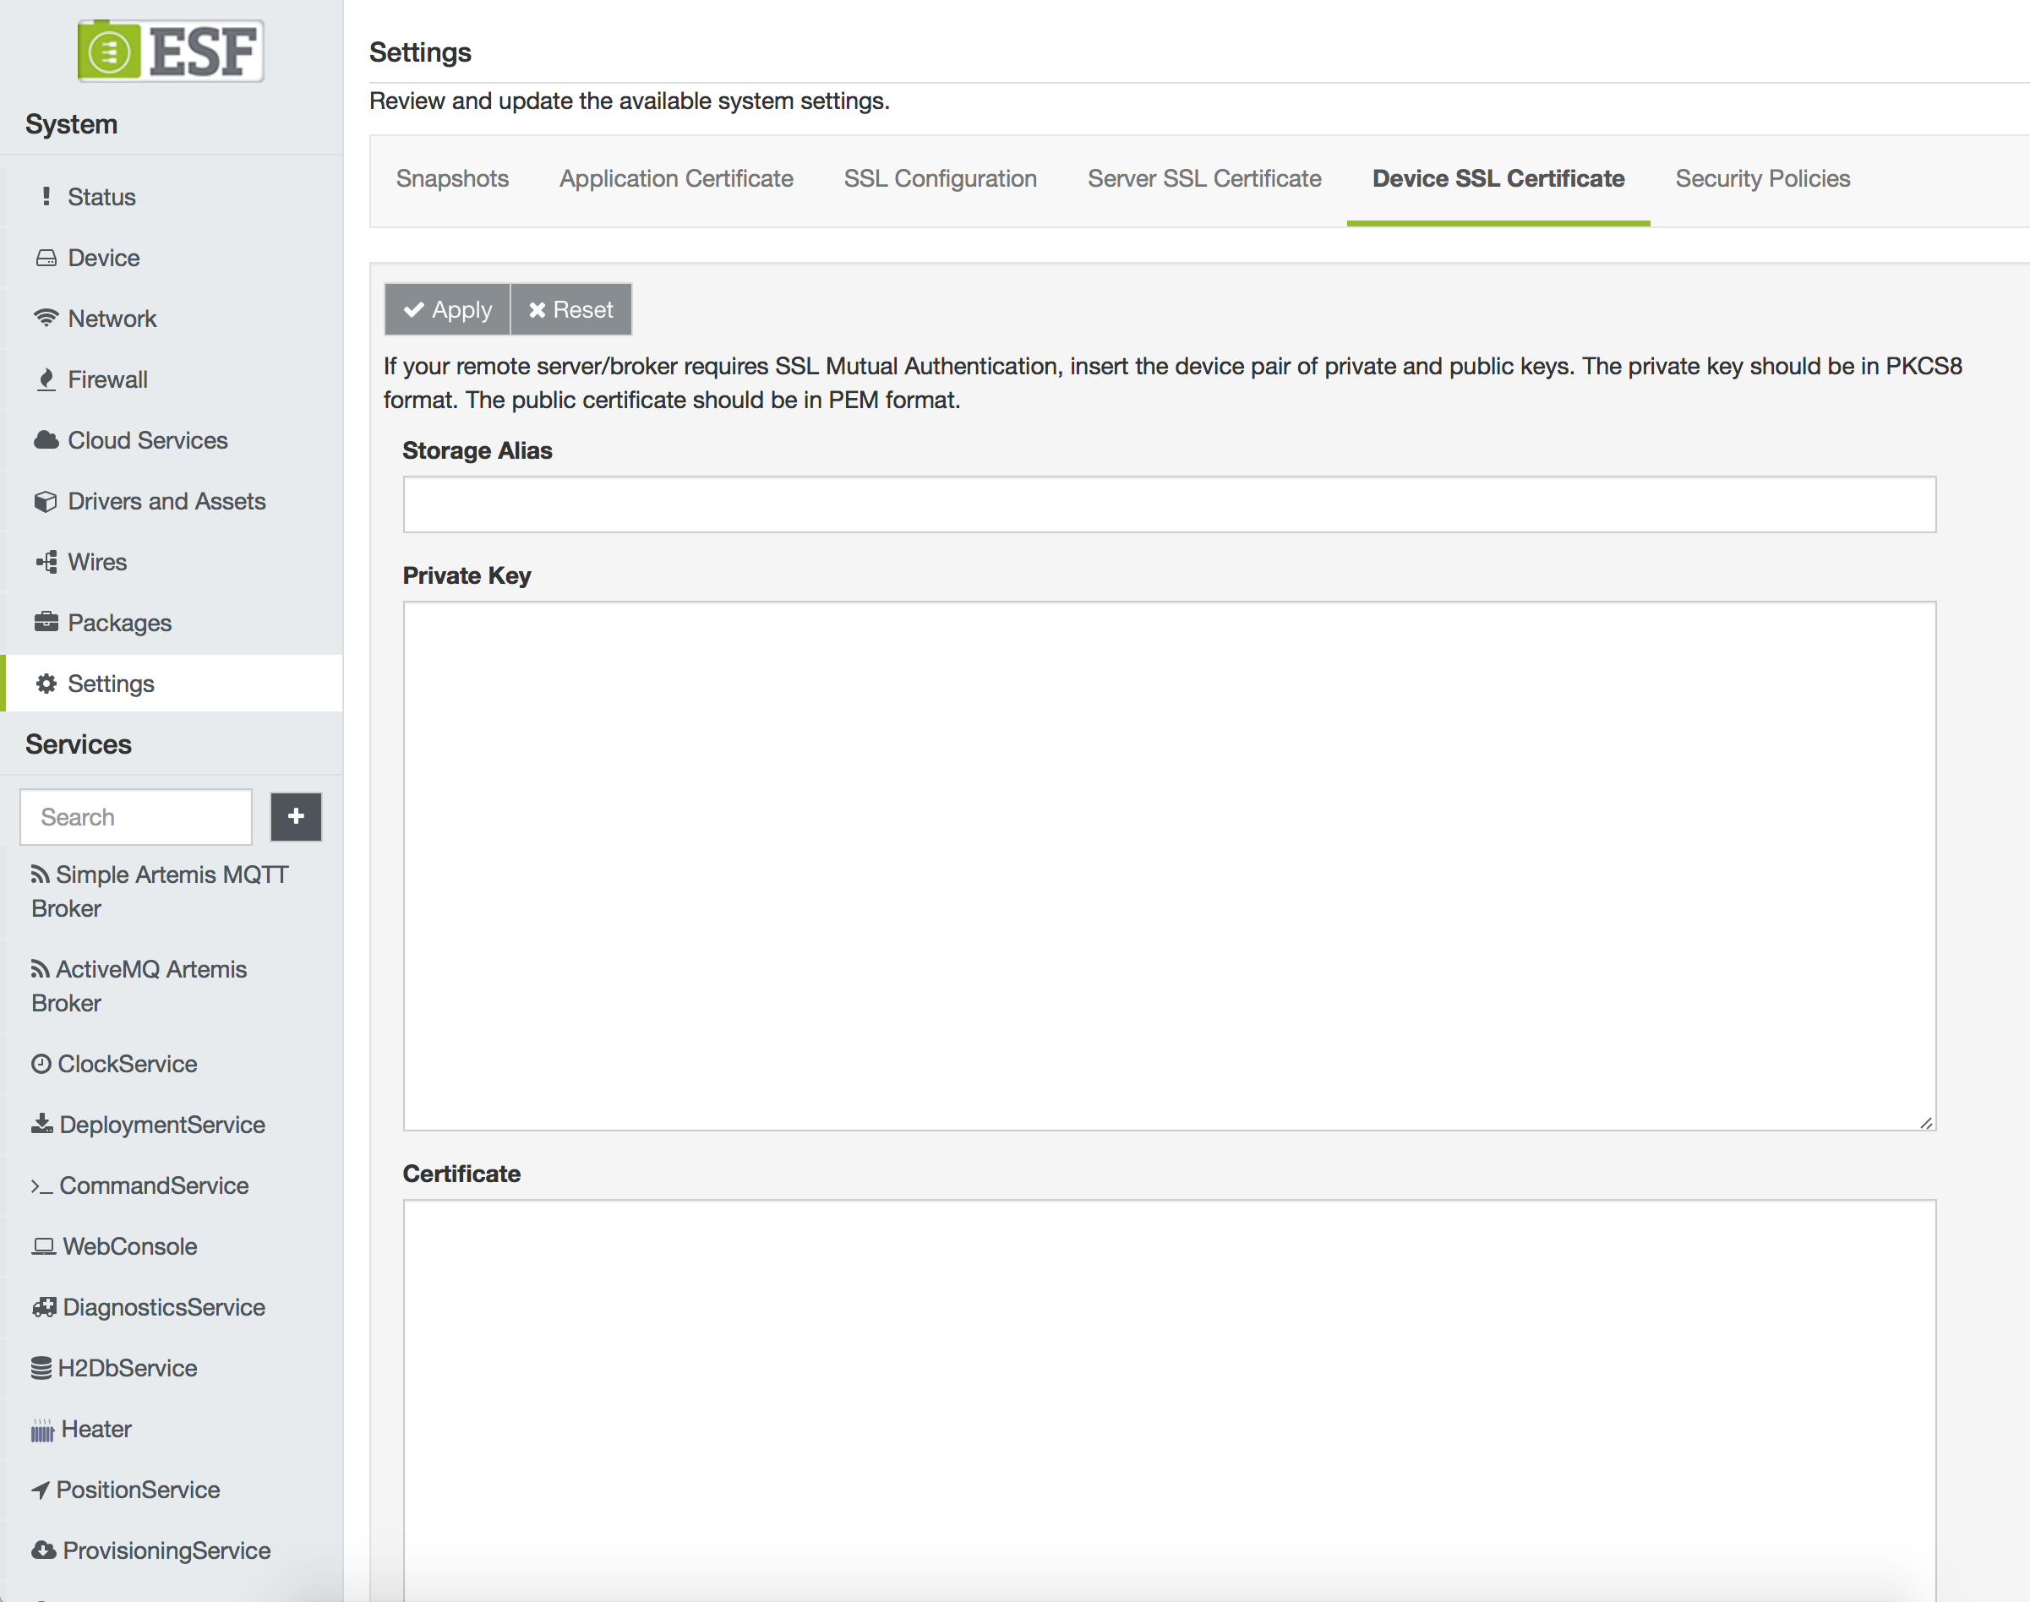Open the Application Certificate tab
Image resolution: width=2030 pixels, height=1602 pixels.
click(x=676, y=178)
